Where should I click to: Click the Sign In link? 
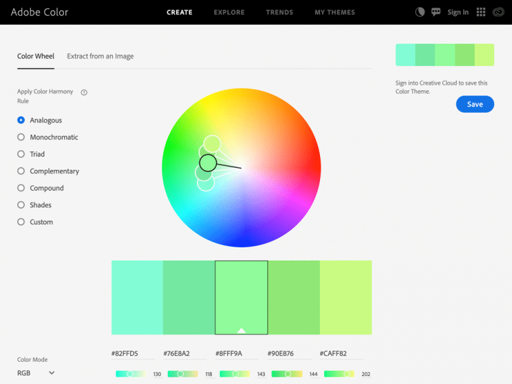(458, 12)
